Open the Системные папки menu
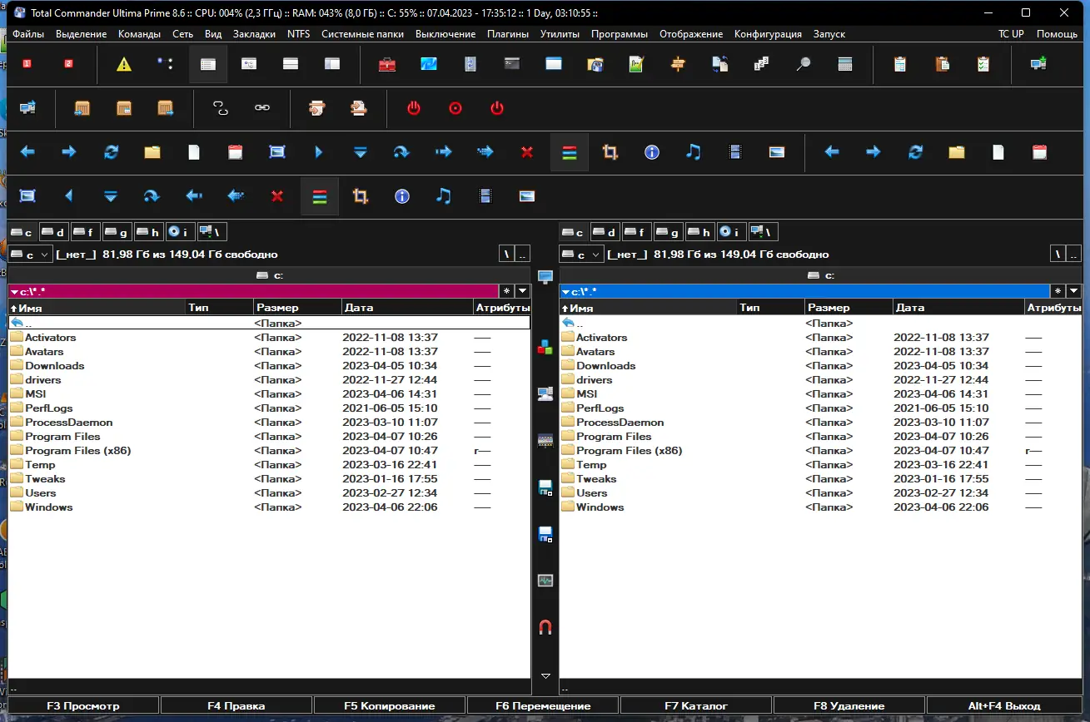The height and width of the screenshot is (722, 1090). [x=362, y=34]
